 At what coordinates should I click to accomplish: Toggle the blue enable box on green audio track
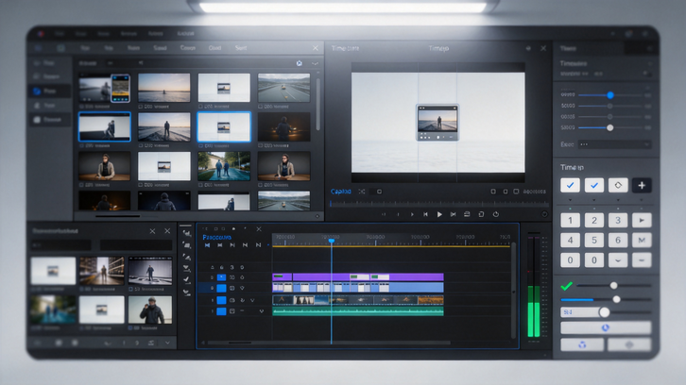click(222, 311)
